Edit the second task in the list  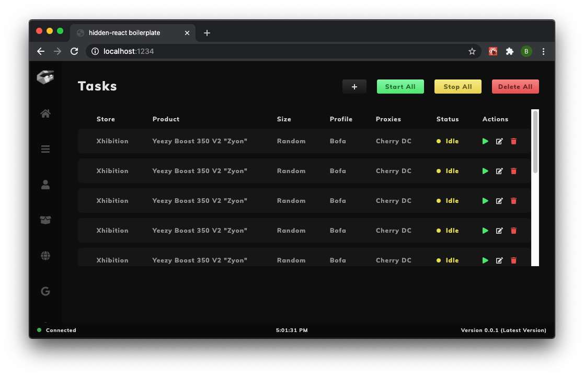pos(499,171)
